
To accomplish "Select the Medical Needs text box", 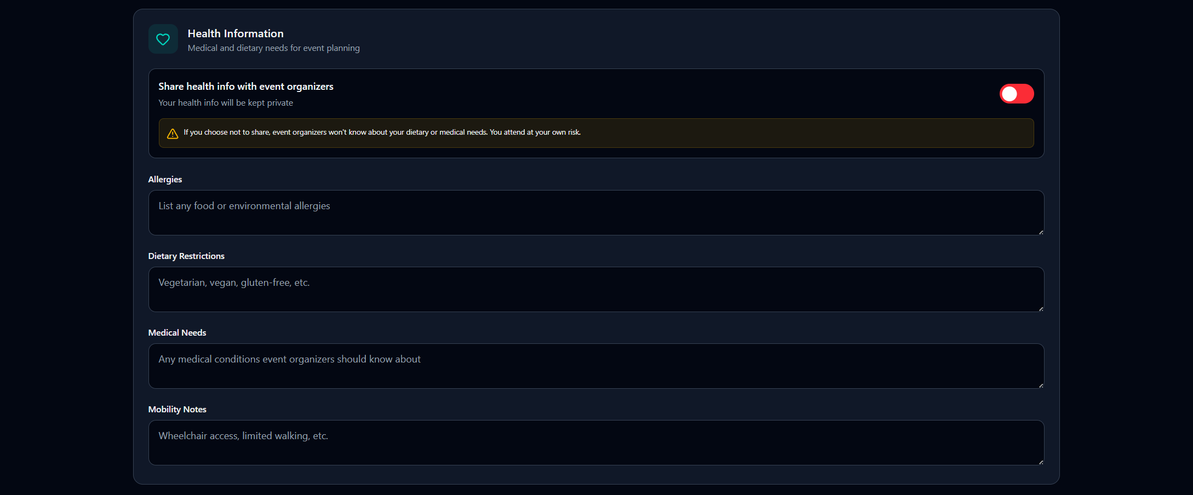I will pyautogui.click(x=595, y=366).
